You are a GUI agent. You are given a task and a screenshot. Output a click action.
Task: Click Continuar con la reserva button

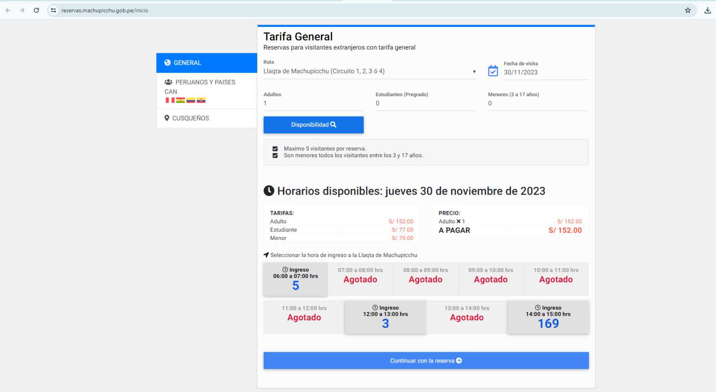[426, 361]
